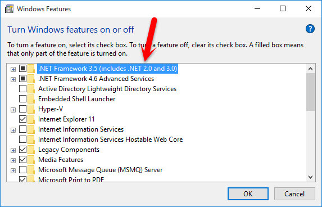322x207 pixels.
Task: Click the Cancel button
Action: pos(294,193)
